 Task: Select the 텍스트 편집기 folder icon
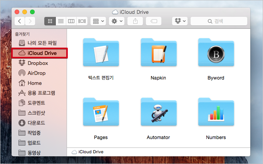101,52
